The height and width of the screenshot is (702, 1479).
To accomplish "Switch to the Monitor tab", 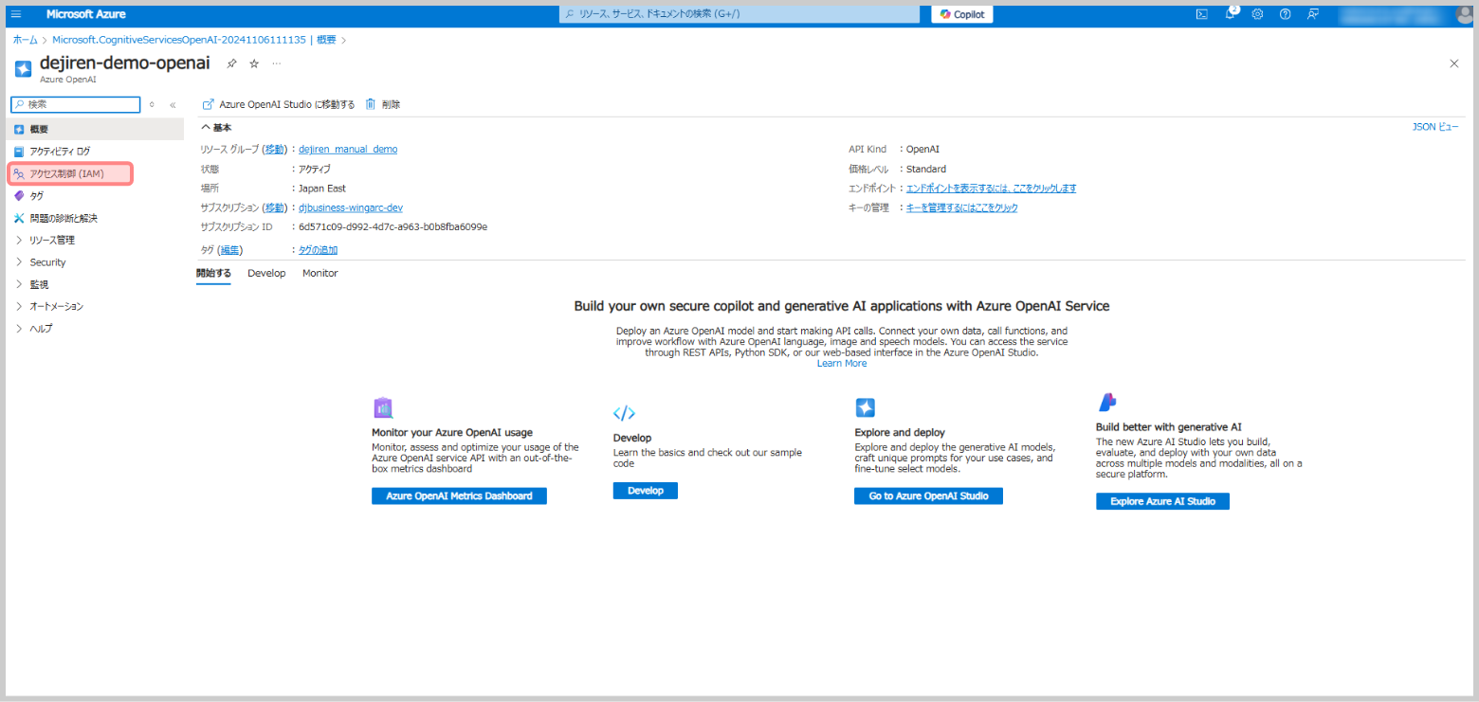I will (320, 273).
